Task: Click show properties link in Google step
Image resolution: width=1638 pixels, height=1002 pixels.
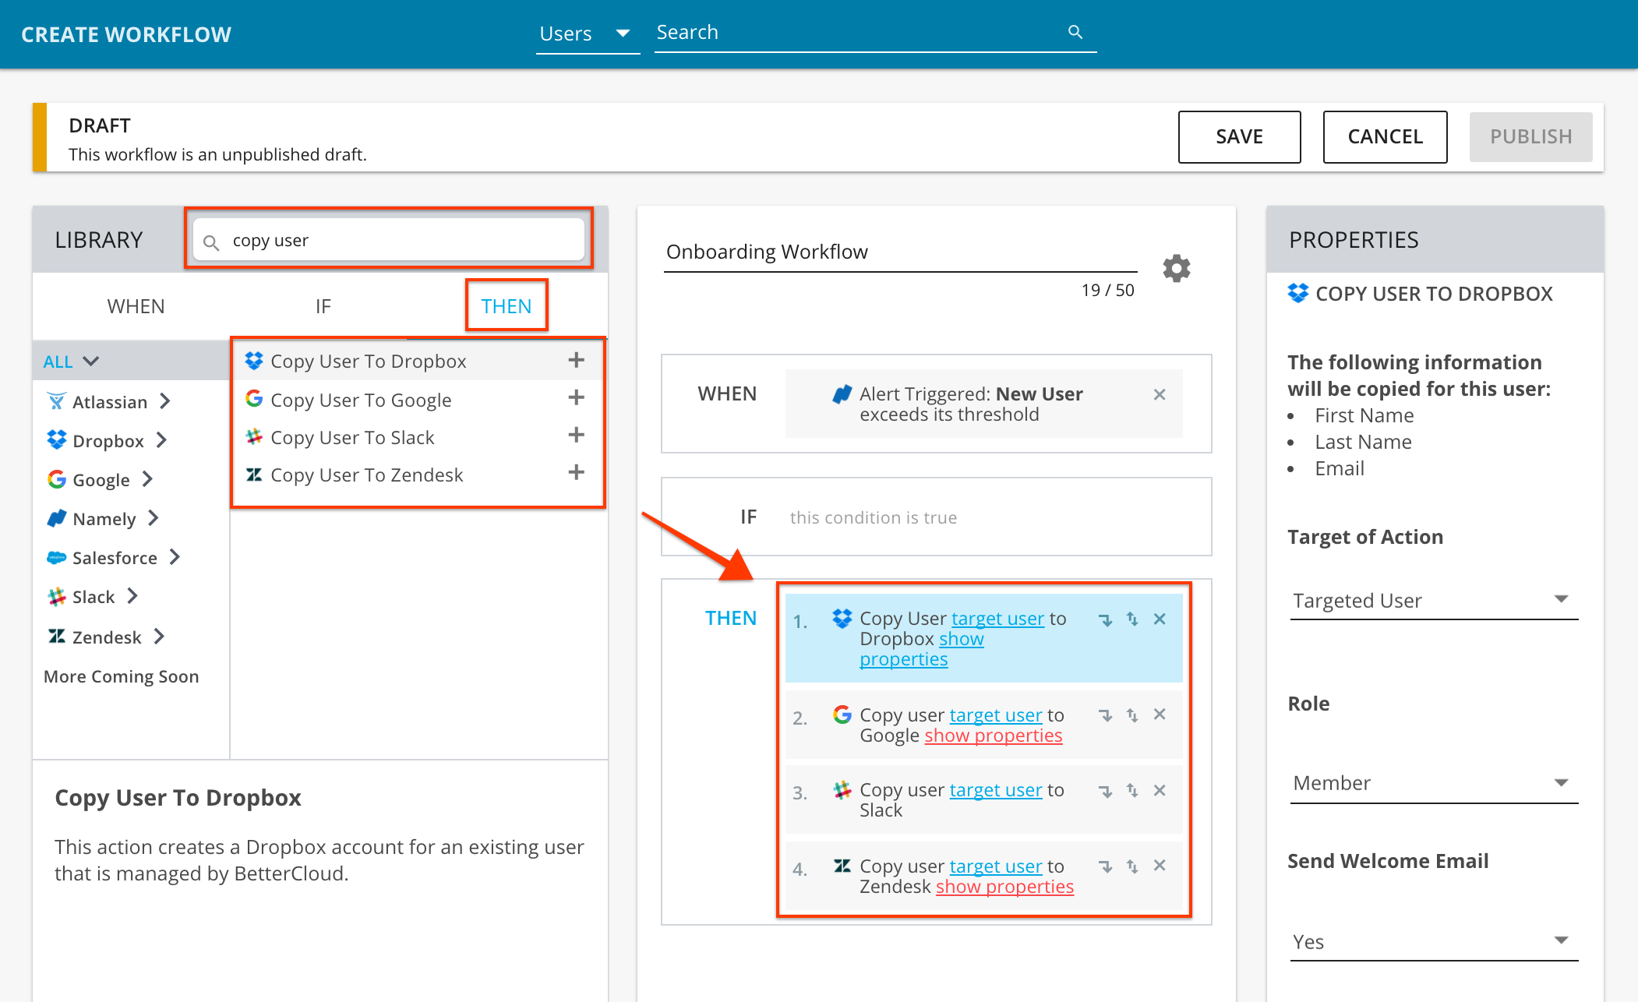Action: [993, 736]
